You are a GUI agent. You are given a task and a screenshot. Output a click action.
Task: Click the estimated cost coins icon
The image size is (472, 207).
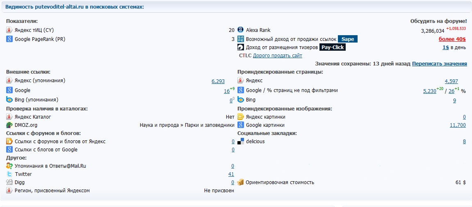coord(241,182)
